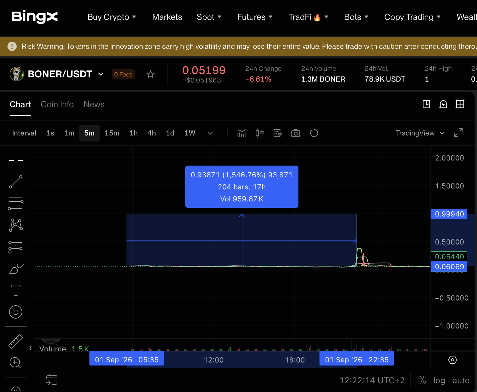Image resolution: width=477 pixels, height=392 pixels.
Task: Open the emoji icons tool
Action: coord(16,312)
